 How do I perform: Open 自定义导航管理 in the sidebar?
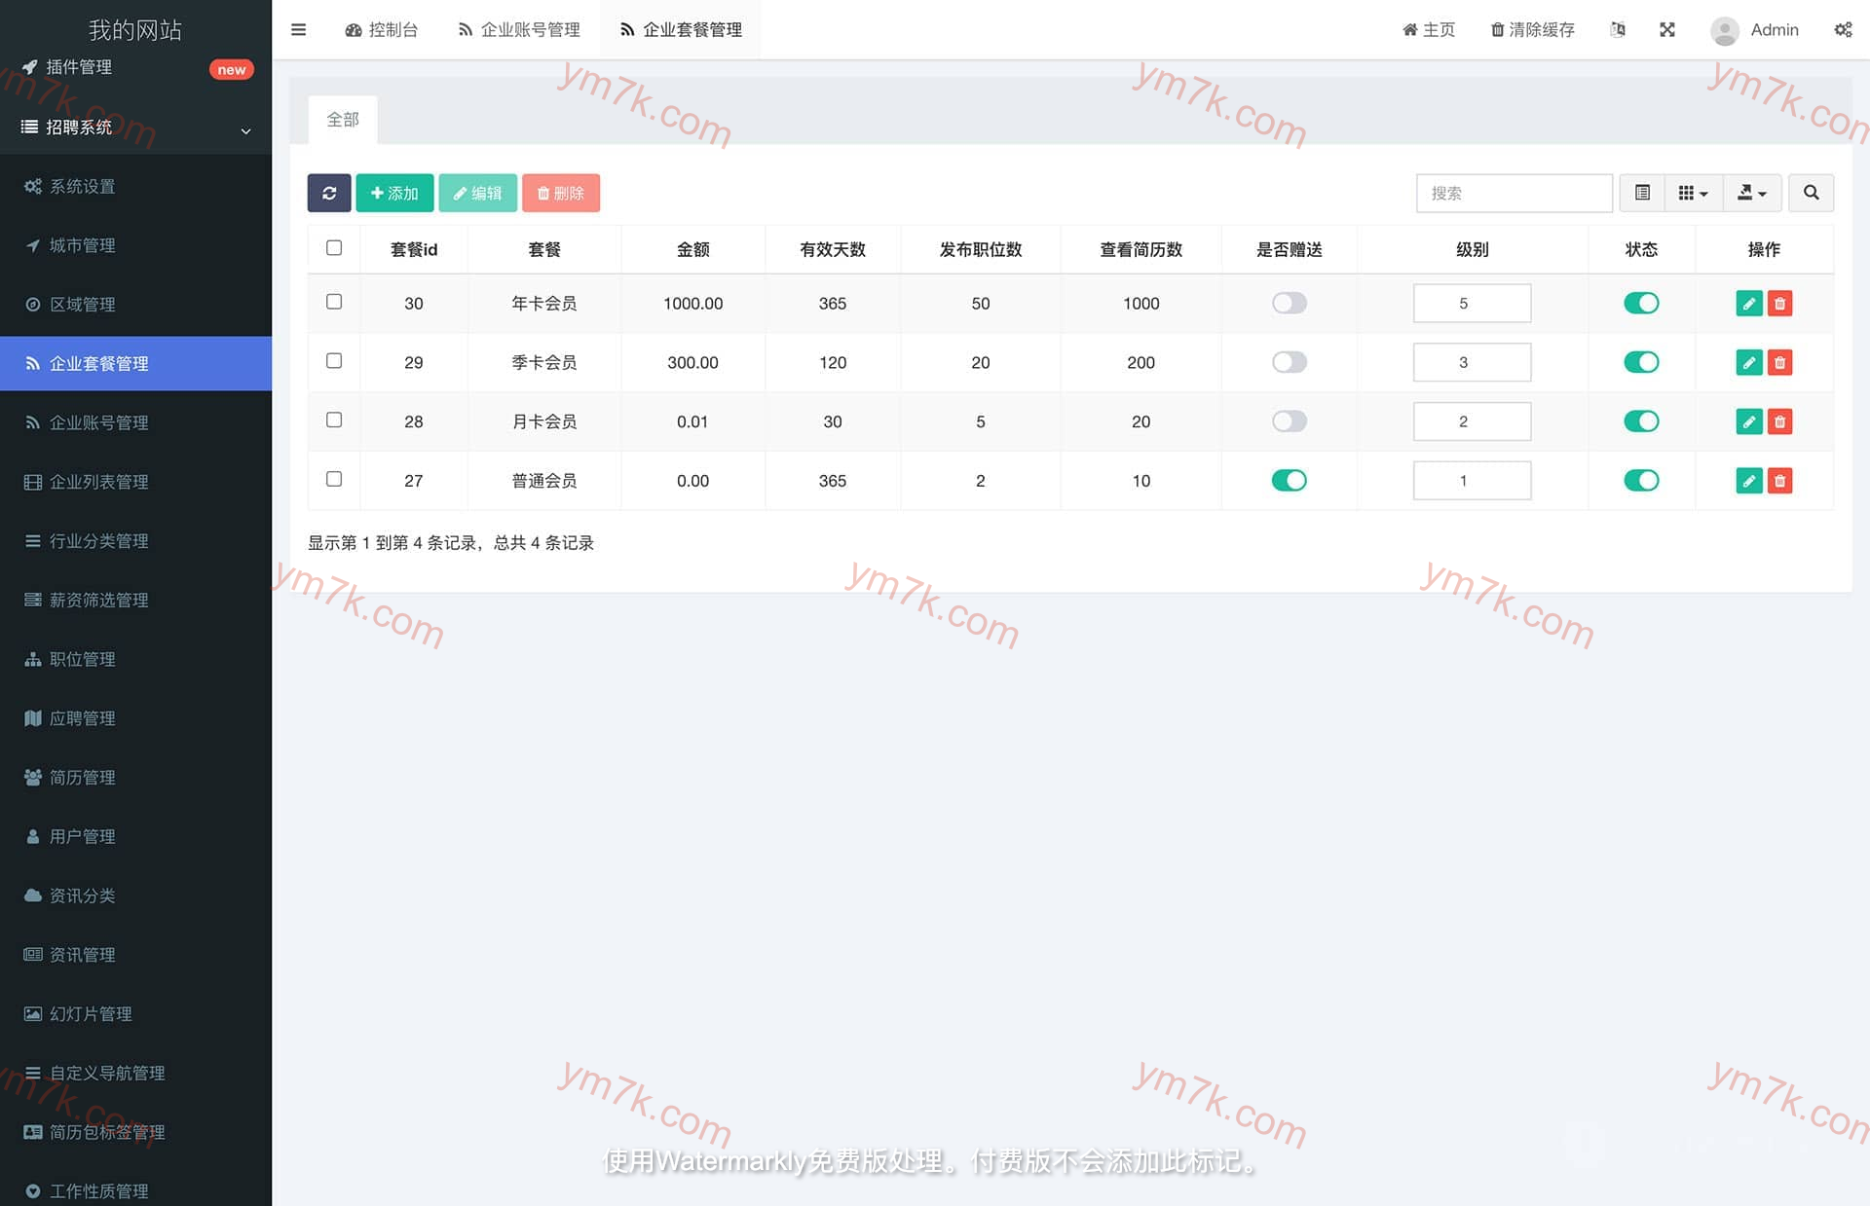135,1073
